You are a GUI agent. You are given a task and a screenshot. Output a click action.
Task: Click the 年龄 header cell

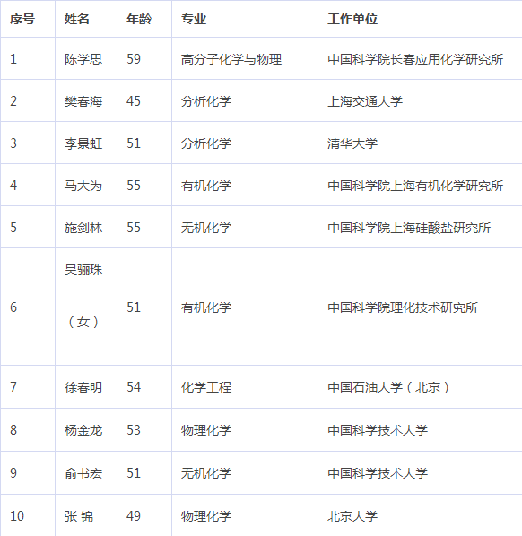coord(139,19)
